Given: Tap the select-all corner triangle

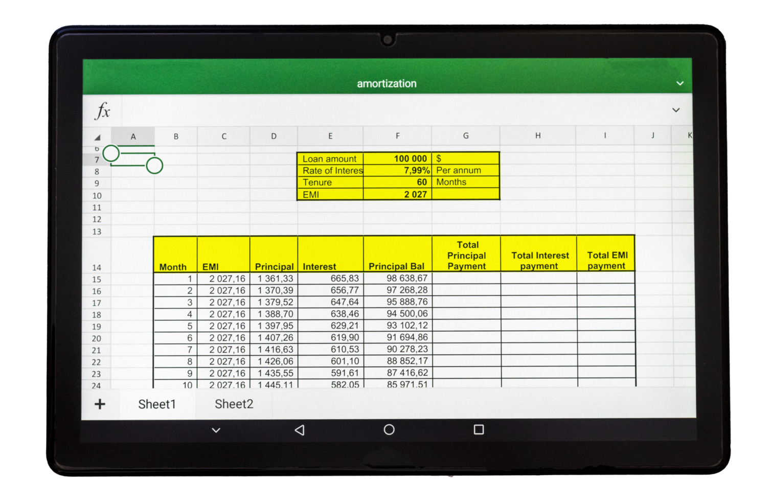Looking at the screenshot, I should click(x=97, y=137).
